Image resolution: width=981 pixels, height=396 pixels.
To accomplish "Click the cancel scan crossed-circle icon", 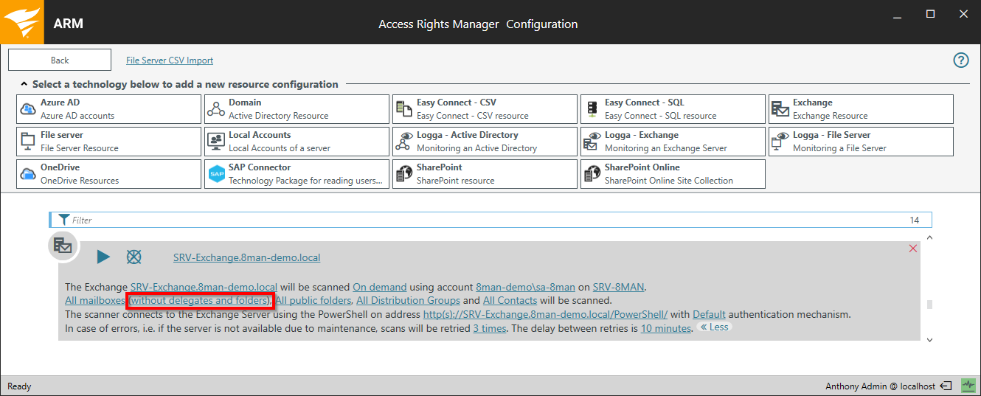I will point(134,257).
